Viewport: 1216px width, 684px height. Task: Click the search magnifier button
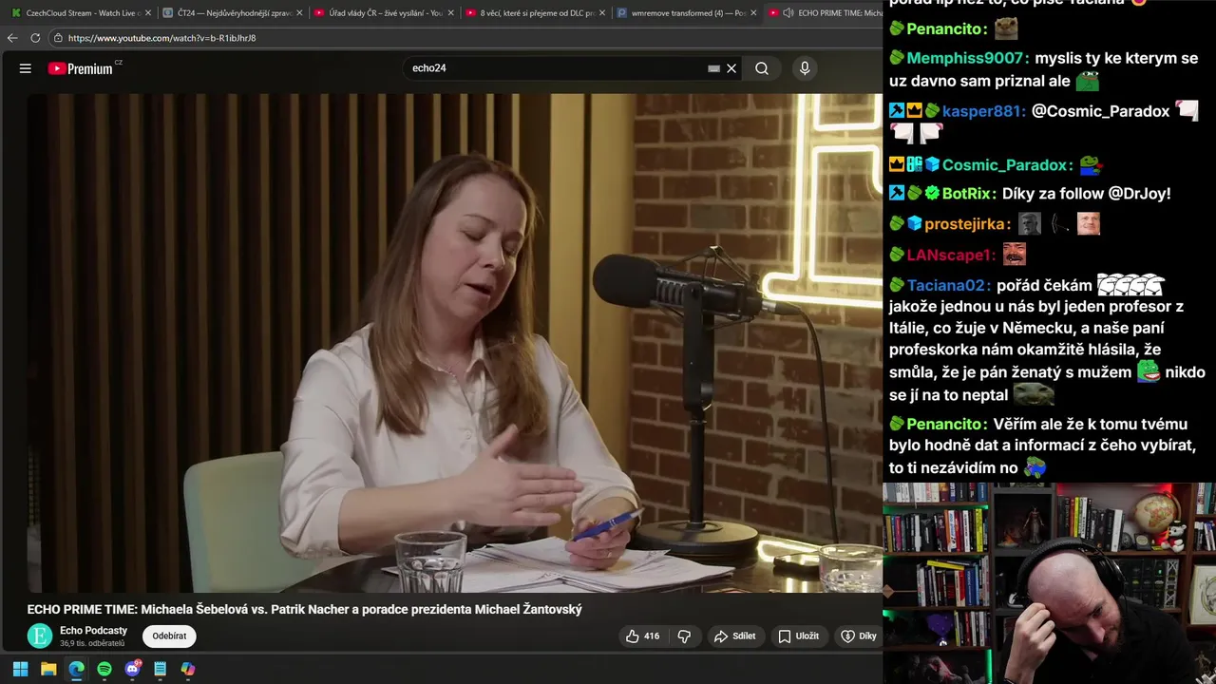click(762, 68)
